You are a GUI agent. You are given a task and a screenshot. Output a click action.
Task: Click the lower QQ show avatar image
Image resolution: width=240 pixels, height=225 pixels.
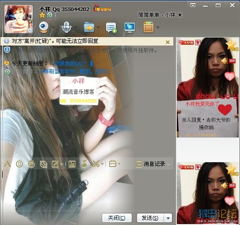pyautogui.click(x=208, y=193)
